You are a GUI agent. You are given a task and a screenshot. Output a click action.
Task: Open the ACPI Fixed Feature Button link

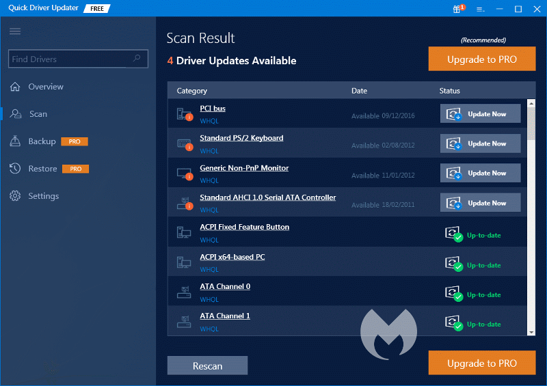click(x=244, y=227)
